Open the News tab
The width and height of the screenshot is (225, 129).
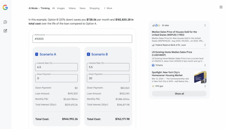(82, 8)
